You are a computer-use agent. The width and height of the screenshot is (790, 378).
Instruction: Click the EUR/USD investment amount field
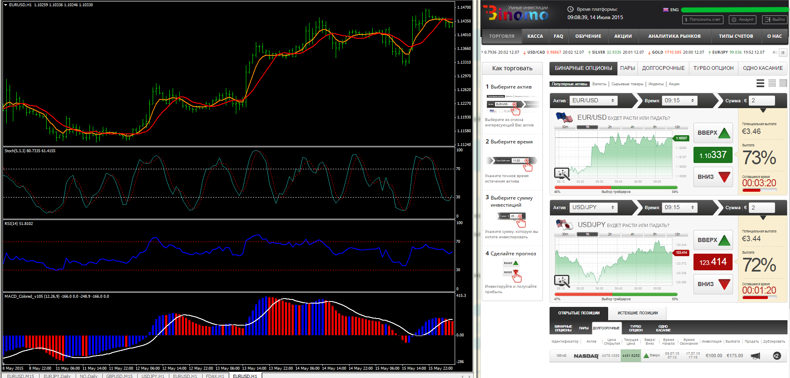(x=762, y=101)
